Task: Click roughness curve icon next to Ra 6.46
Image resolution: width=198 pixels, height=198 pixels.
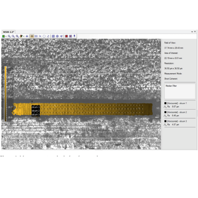Action: pyautogui.click(x=165, y=116)
